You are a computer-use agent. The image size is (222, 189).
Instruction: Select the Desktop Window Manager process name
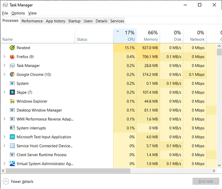pos(39,110)
